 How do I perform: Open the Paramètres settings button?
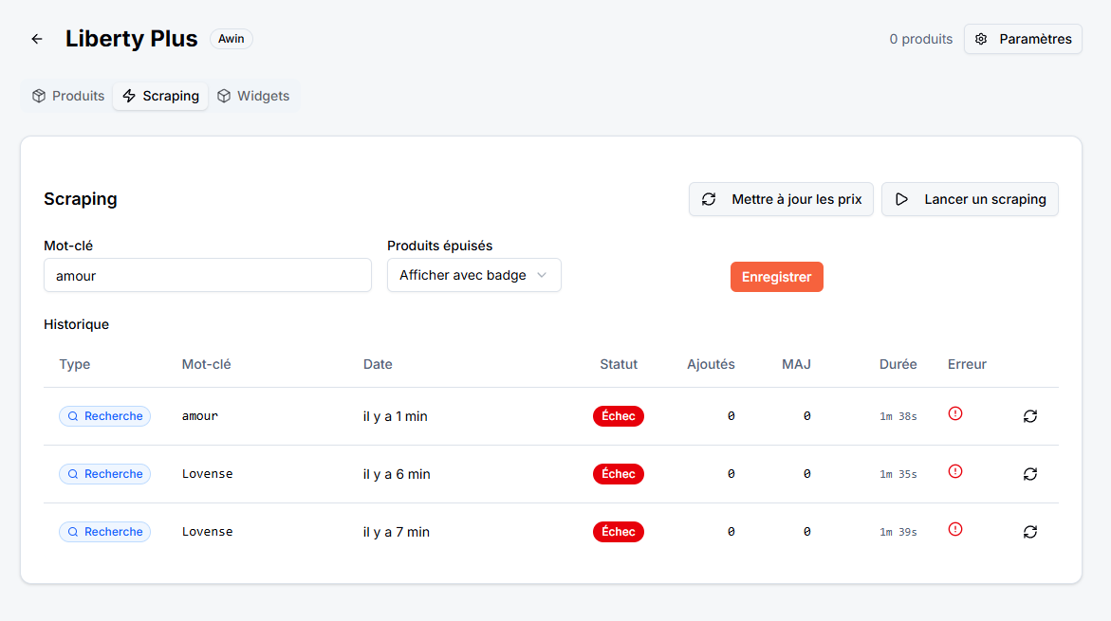click(1023, 39)
